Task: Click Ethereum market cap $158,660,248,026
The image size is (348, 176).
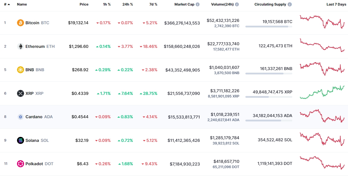Action: click(x=182, y=47)
